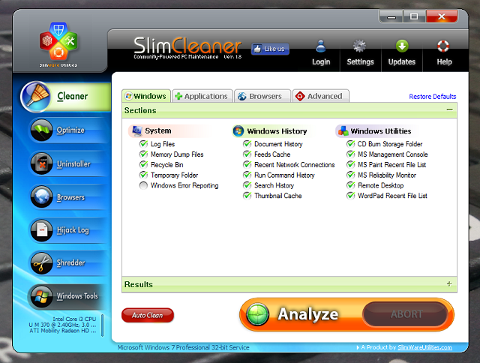Click the Login user icon
The width and height of the screenshot is (480, 363).
321,46
